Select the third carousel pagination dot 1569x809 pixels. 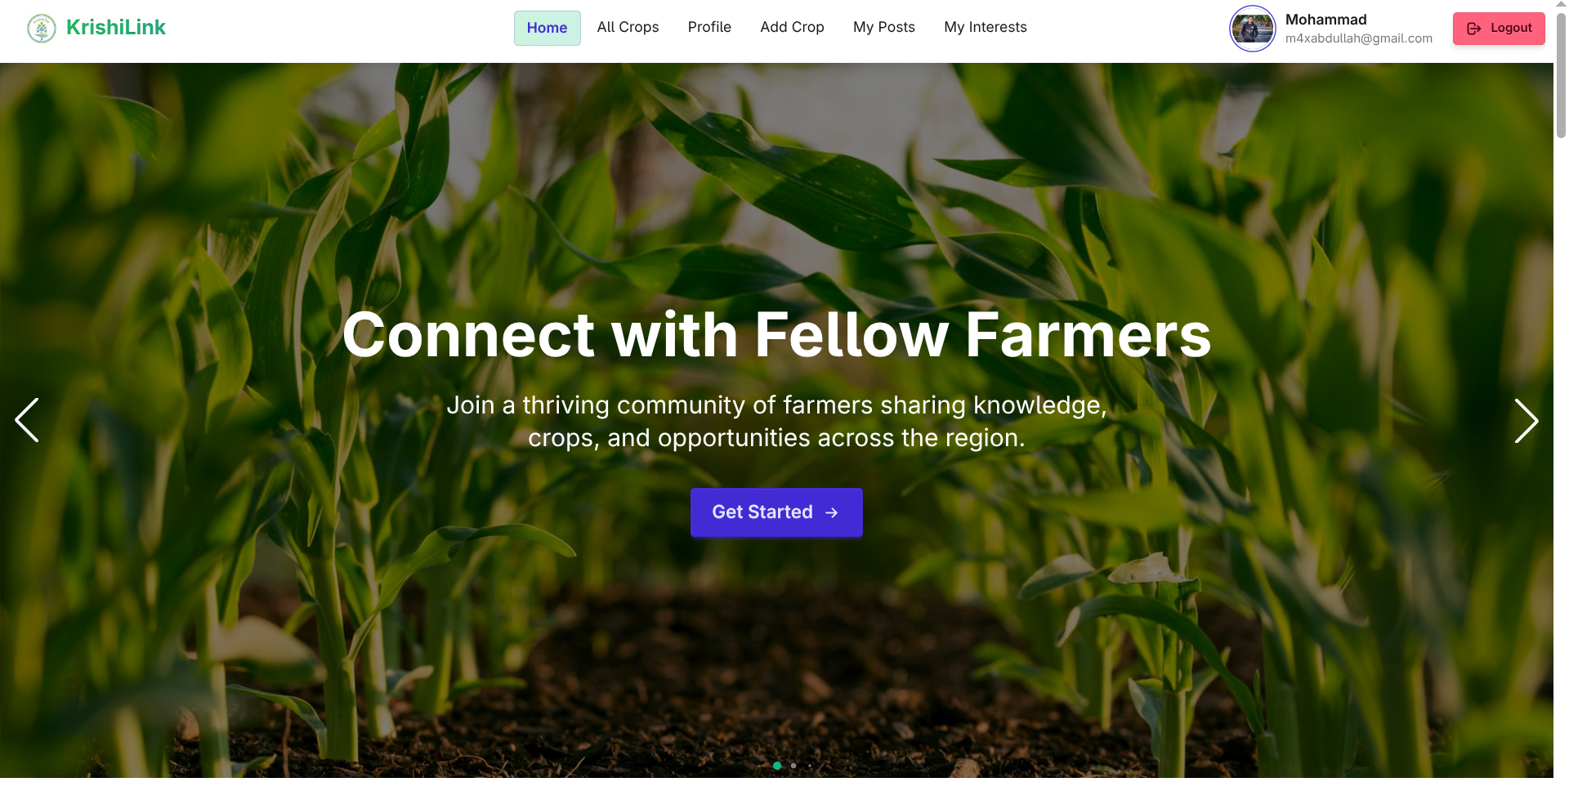click(810, 766)
